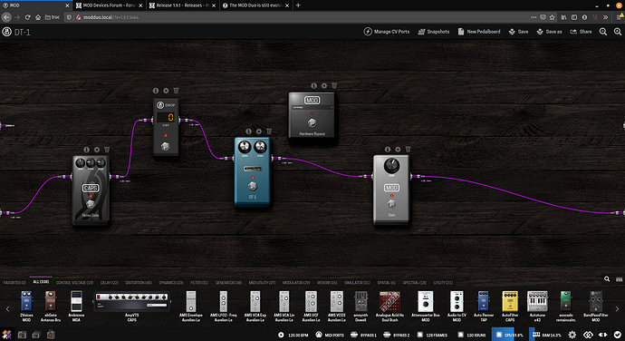Select the All plugins category tab
625x341 pixels.
tap(41, 282)
